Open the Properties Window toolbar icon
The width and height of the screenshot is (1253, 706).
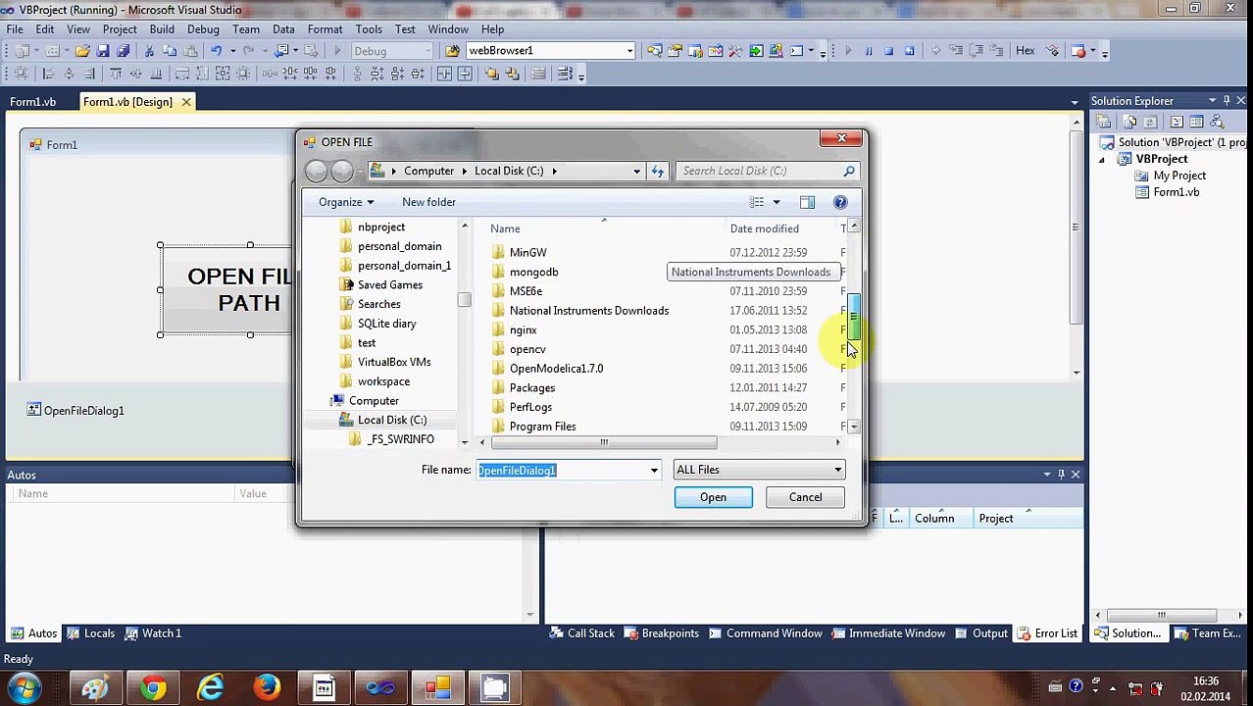(675, 51)
